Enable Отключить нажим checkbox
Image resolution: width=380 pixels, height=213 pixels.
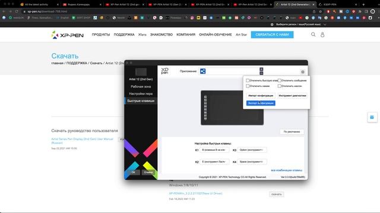(248, 86)
